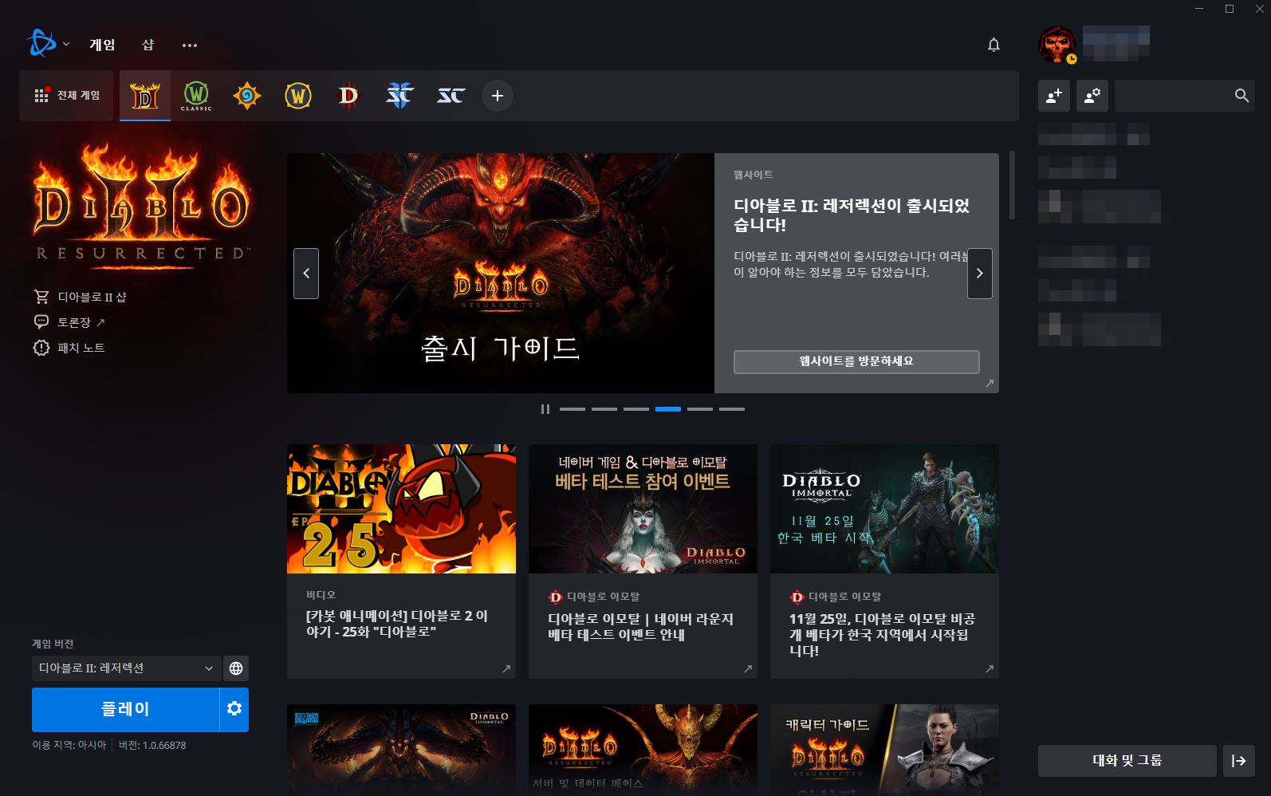Screen dimensions: 1271x796
Task: Add a game to favorites bar with plus
Action: [498, 96]
